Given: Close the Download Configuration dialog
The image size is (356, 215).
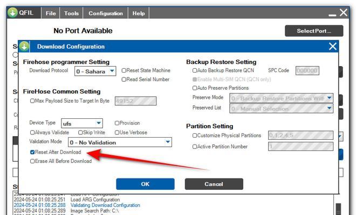Looking at the screenshot, I should click(x=333, y=46).
